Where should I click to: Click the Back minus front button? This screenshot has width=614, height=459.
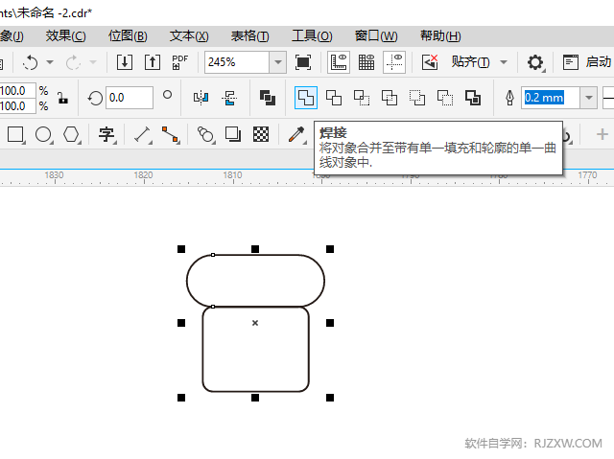pos(445,98)
